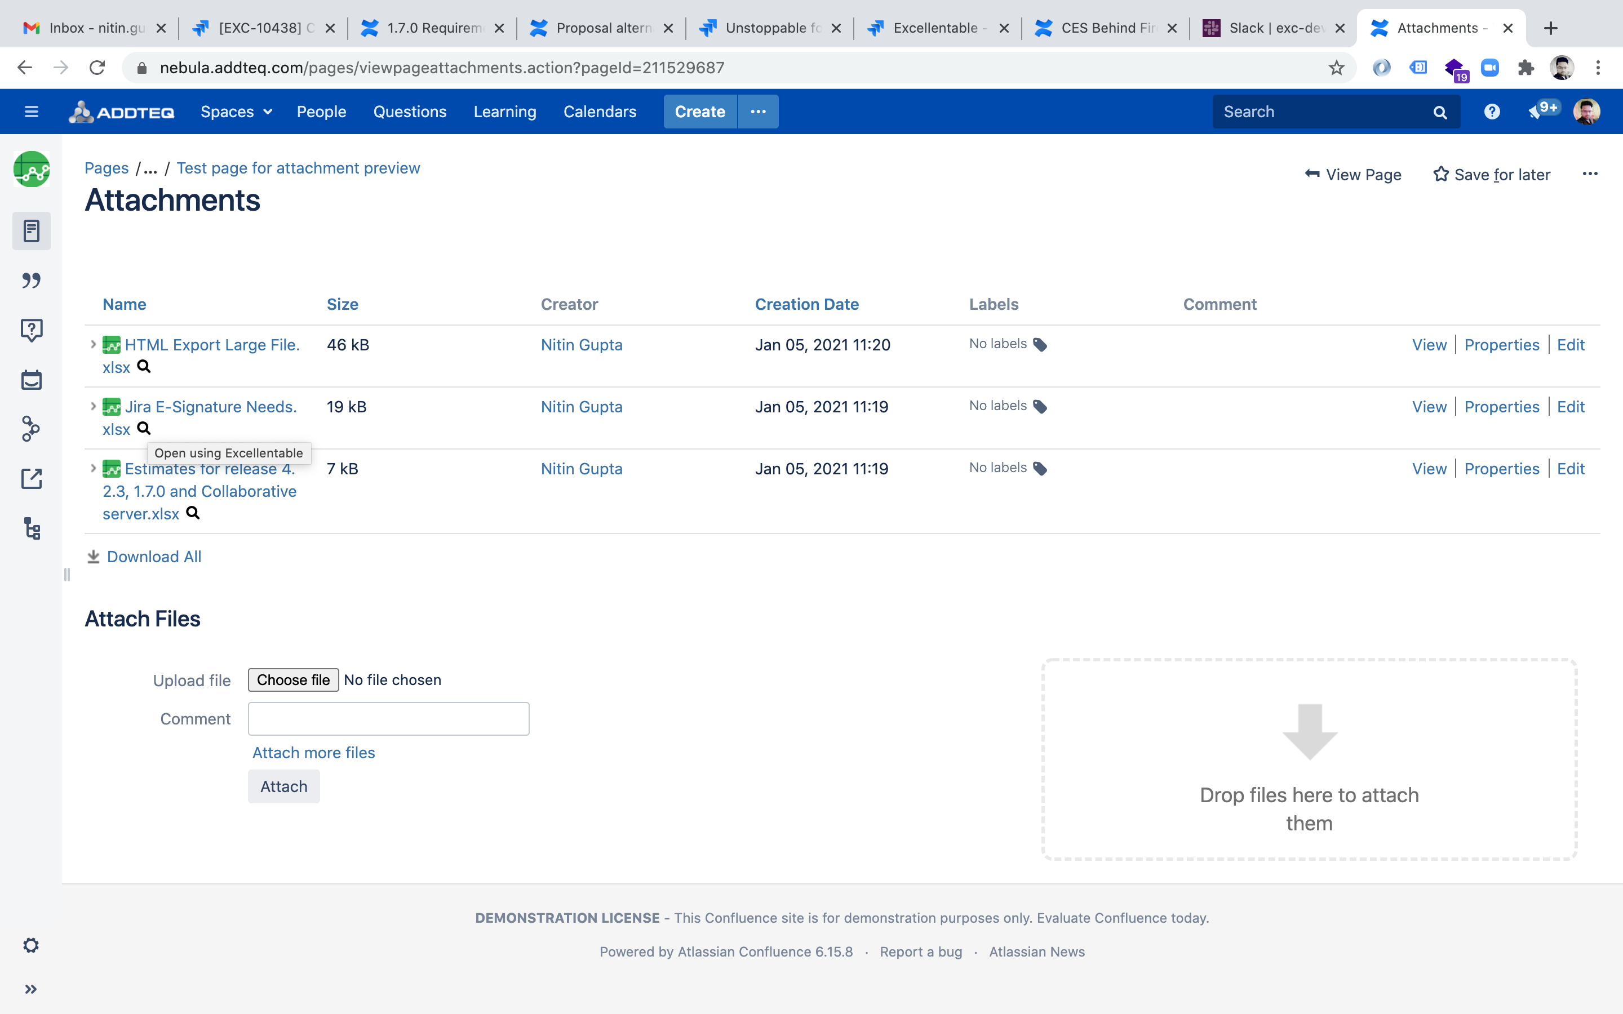Image resolution: width=1623 pixels, height=1014 pixels.
Task: Open Test page for attachment preview breadcrumb
Action: [299, 168]
